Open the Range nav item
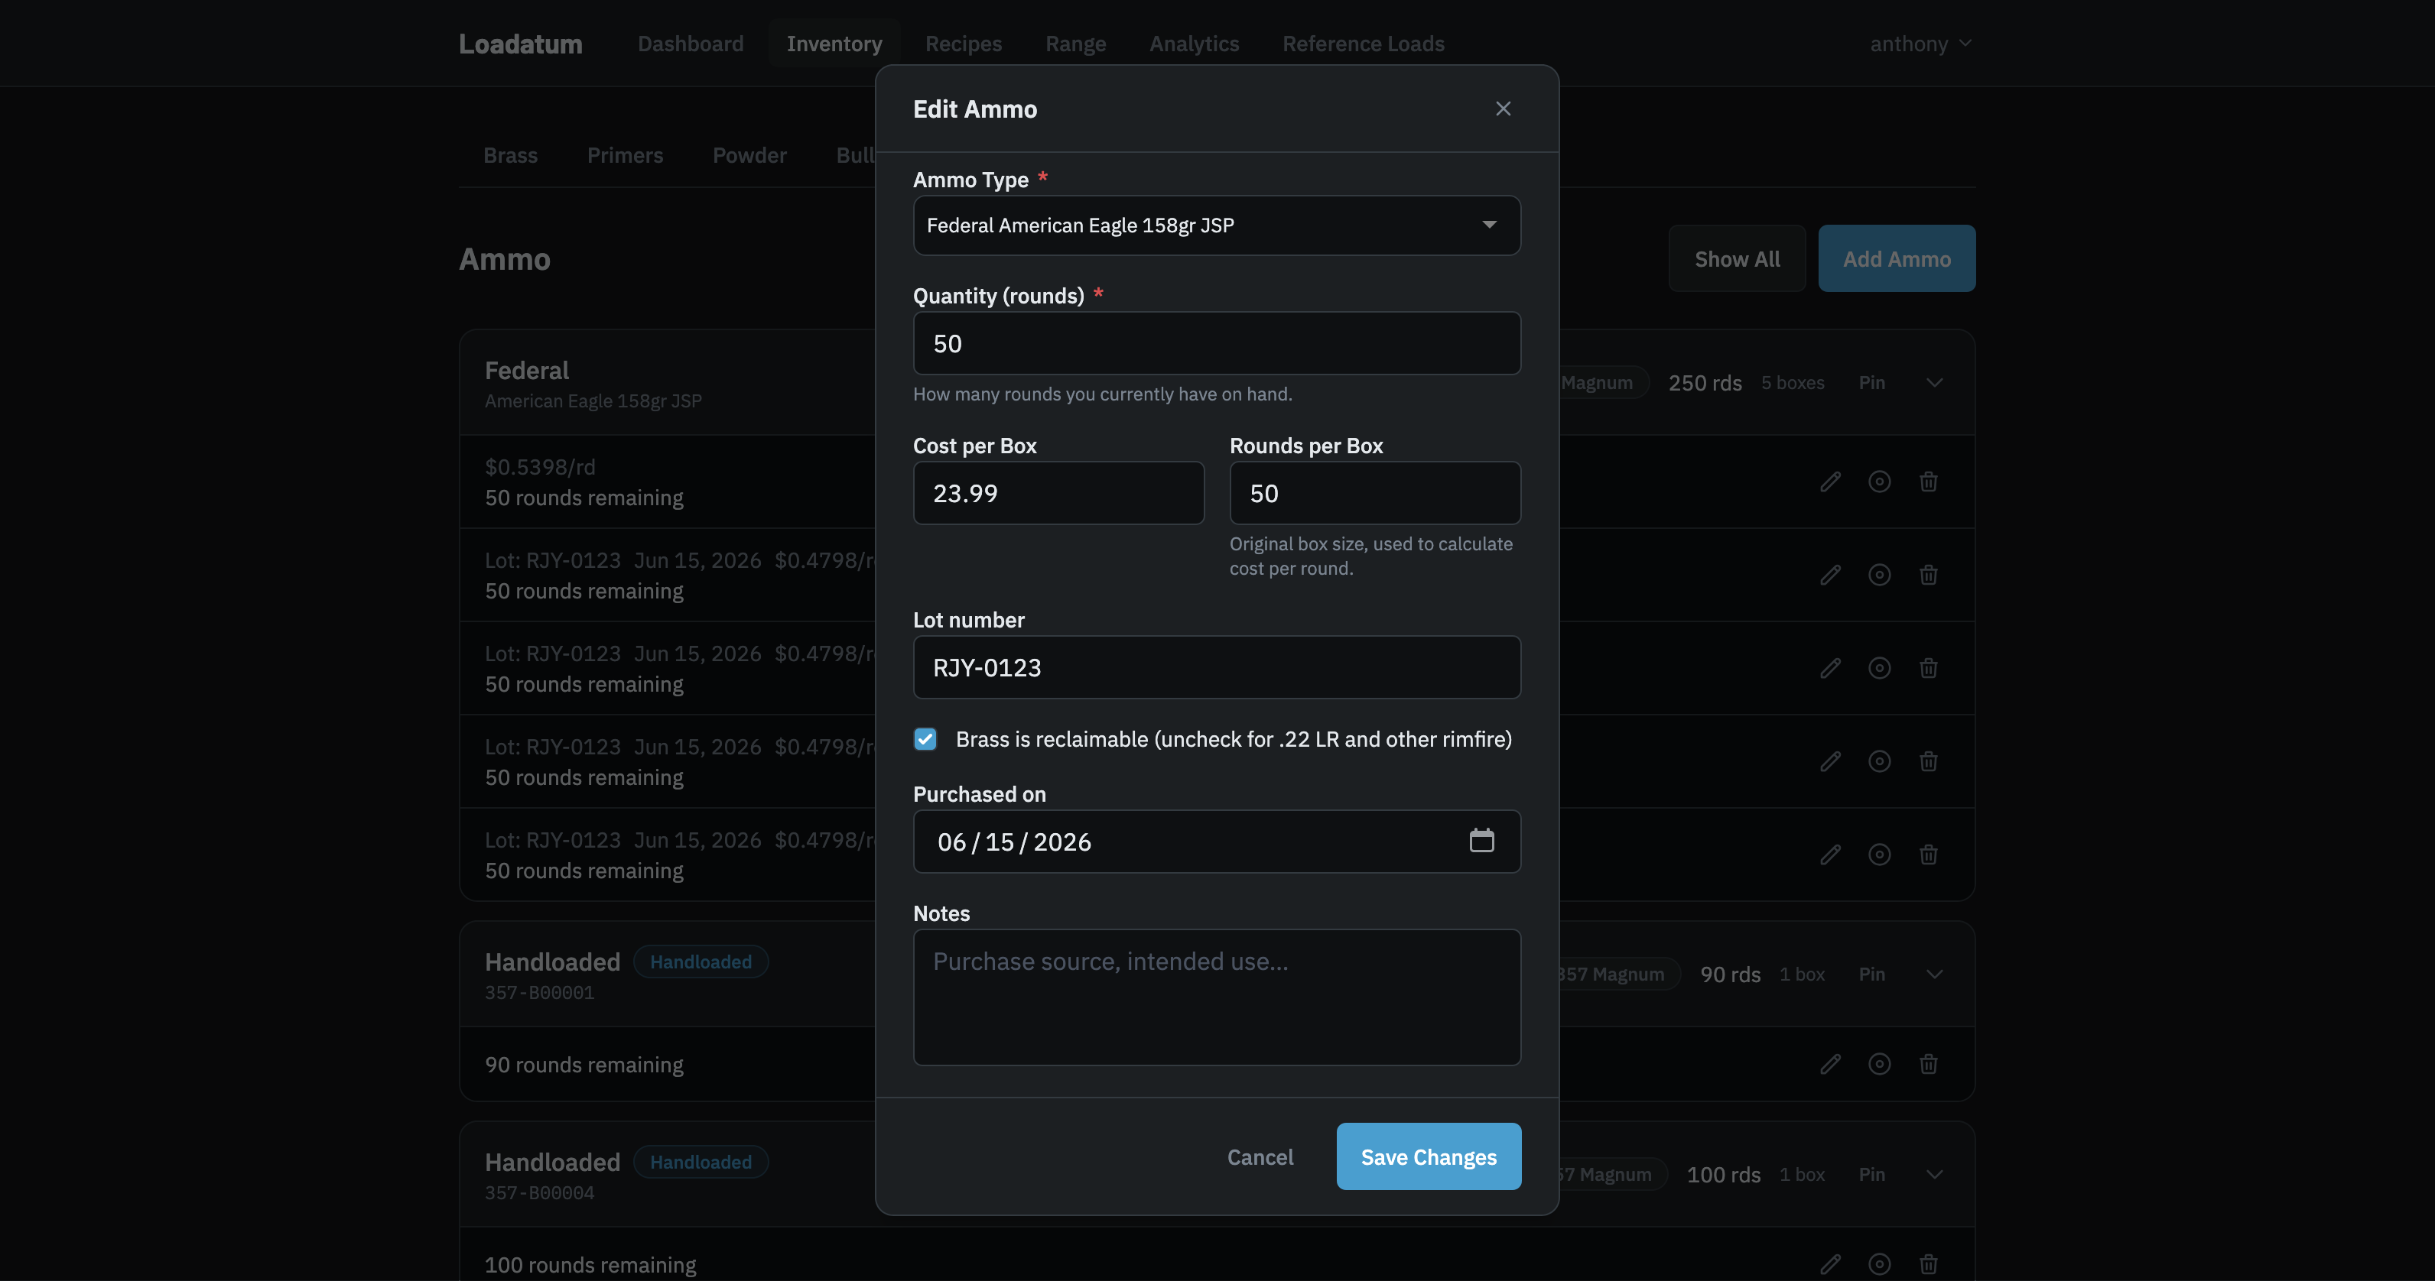Screen dimensions: 2435x1281 point(1076,44)
